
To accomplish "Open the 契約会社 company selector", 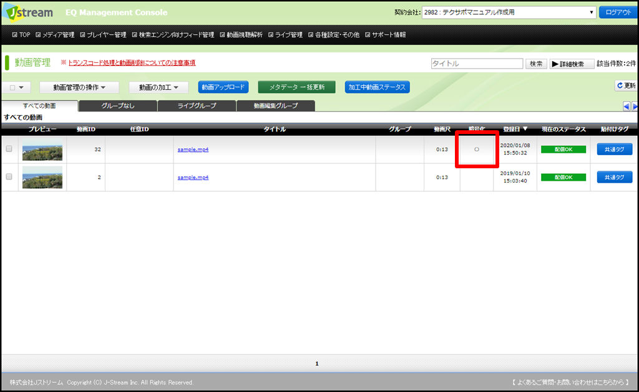I will [x=509, y=12].
